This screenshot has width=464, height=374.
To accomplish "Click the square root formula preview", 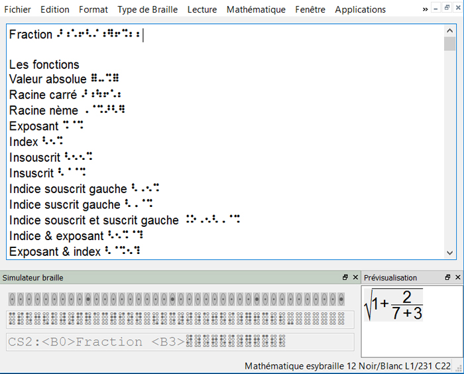I will pyautogui.click(x=394, y=306).
